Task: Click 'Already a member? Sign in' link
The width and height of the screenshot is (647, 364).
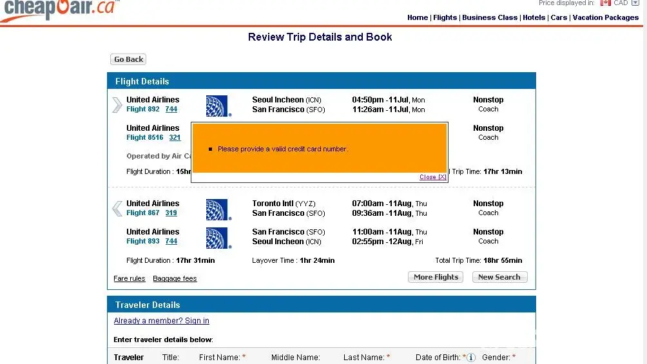Action: click(161, 321)
